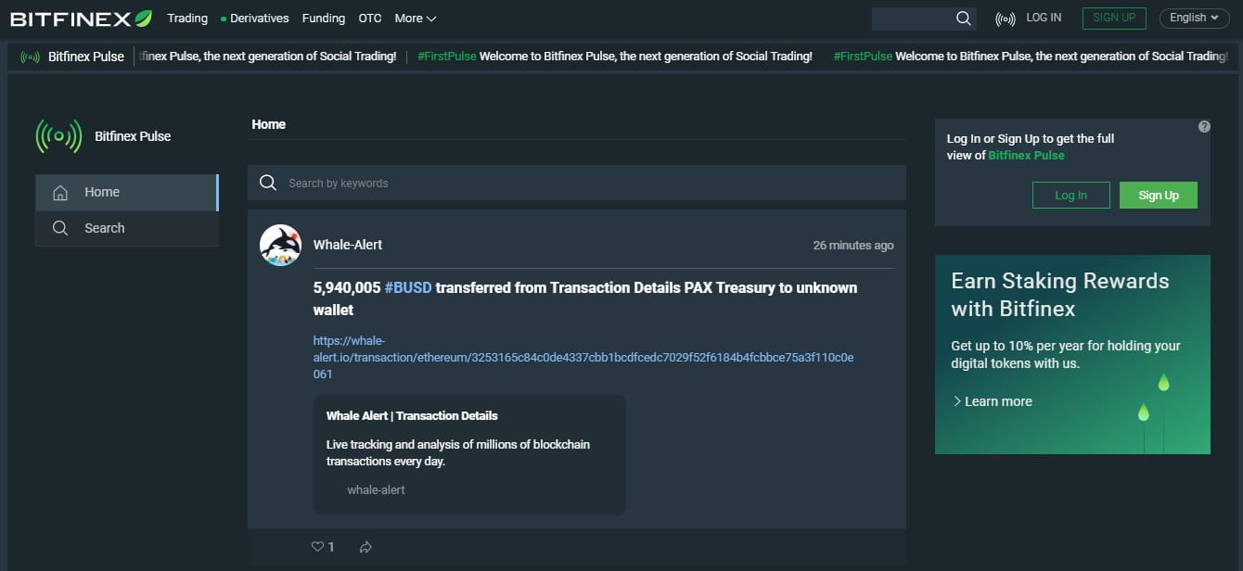Click the SIGN UP button in header
The width and height of the screenshot is (1243, 571).
[1114, 18]
